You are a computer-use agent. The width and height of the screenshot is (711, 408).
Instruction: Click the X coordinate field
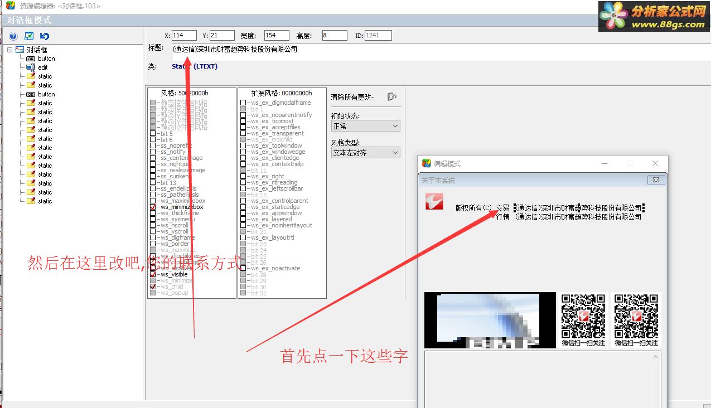[x=184, y=36]
